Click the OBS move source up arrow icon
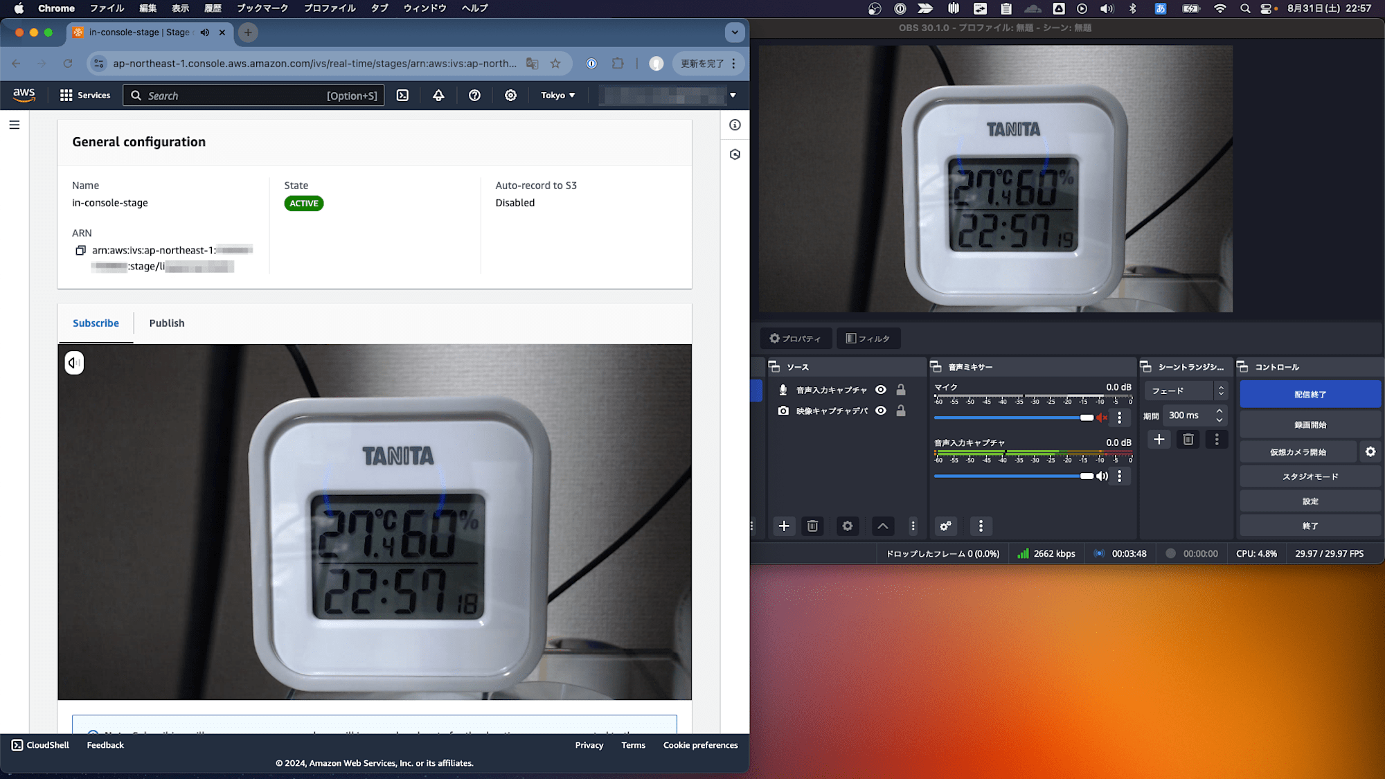 coord(882,526)
